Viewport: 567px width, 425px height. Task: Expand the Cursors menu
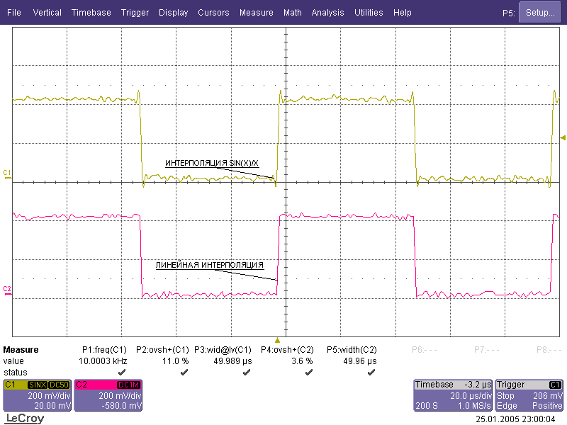pyautogui.click(x=213, y=13)
